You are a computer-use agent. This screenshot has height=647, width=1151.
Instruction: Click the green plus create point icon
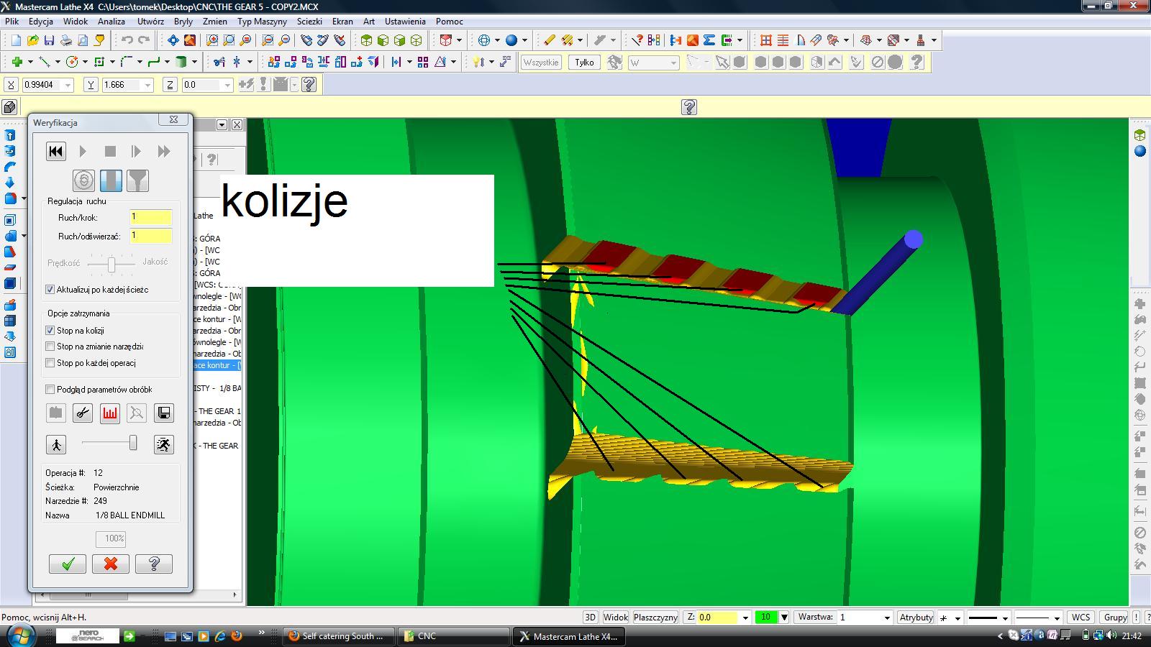[17, 62]
